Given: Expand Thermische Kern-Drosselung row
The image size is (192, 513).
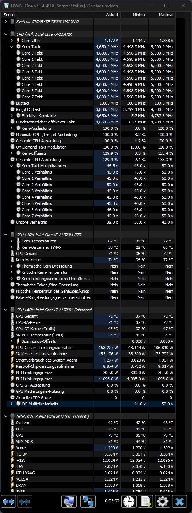Looking at the screenshot, I should coord(12,266).
